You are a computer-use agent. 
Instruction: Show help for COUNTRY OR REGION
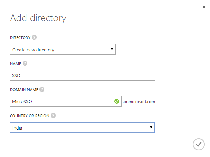pyautogui.click(x=53, y=115)
